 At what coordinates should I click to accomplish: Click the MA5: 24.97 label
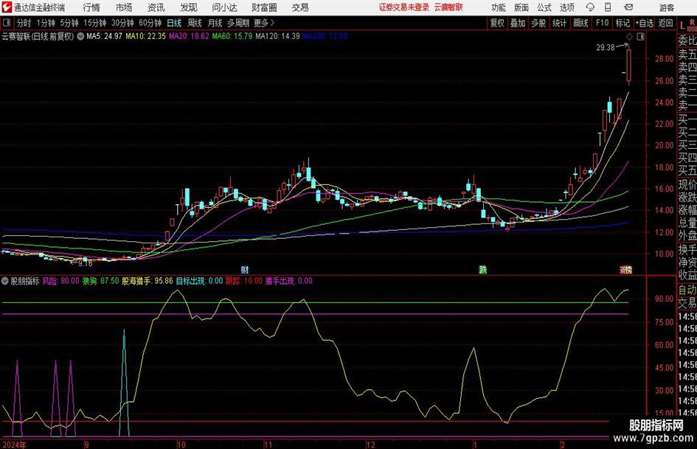coord(104,36)
